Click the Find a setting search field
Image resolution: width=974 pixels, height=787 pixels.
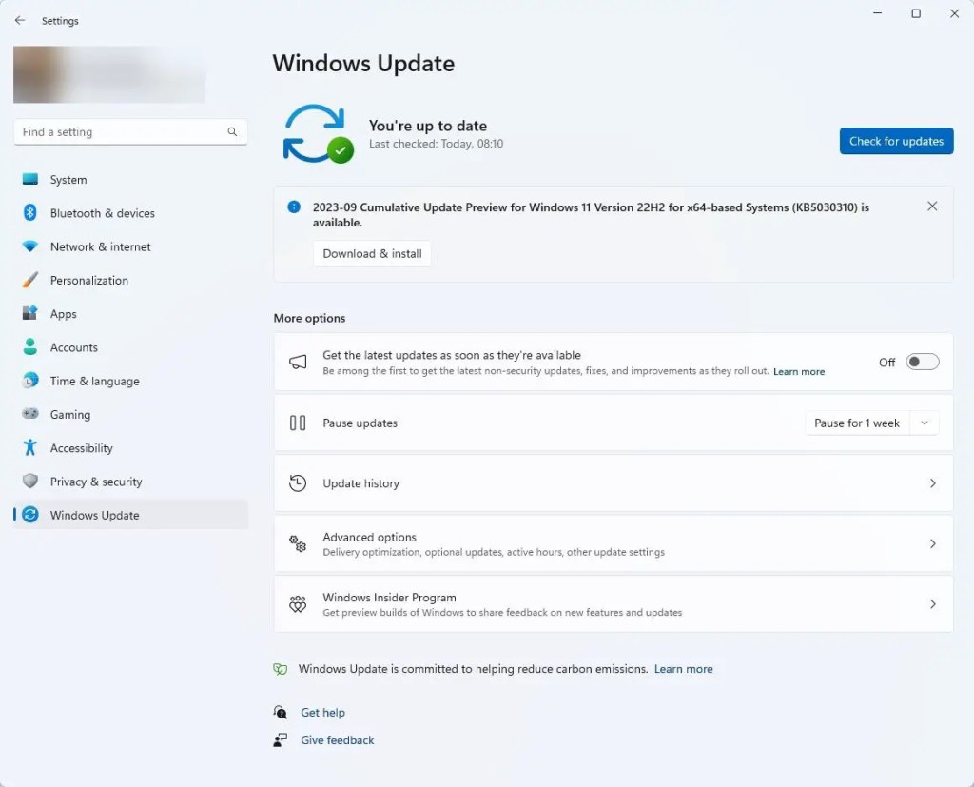coord(130,131)
